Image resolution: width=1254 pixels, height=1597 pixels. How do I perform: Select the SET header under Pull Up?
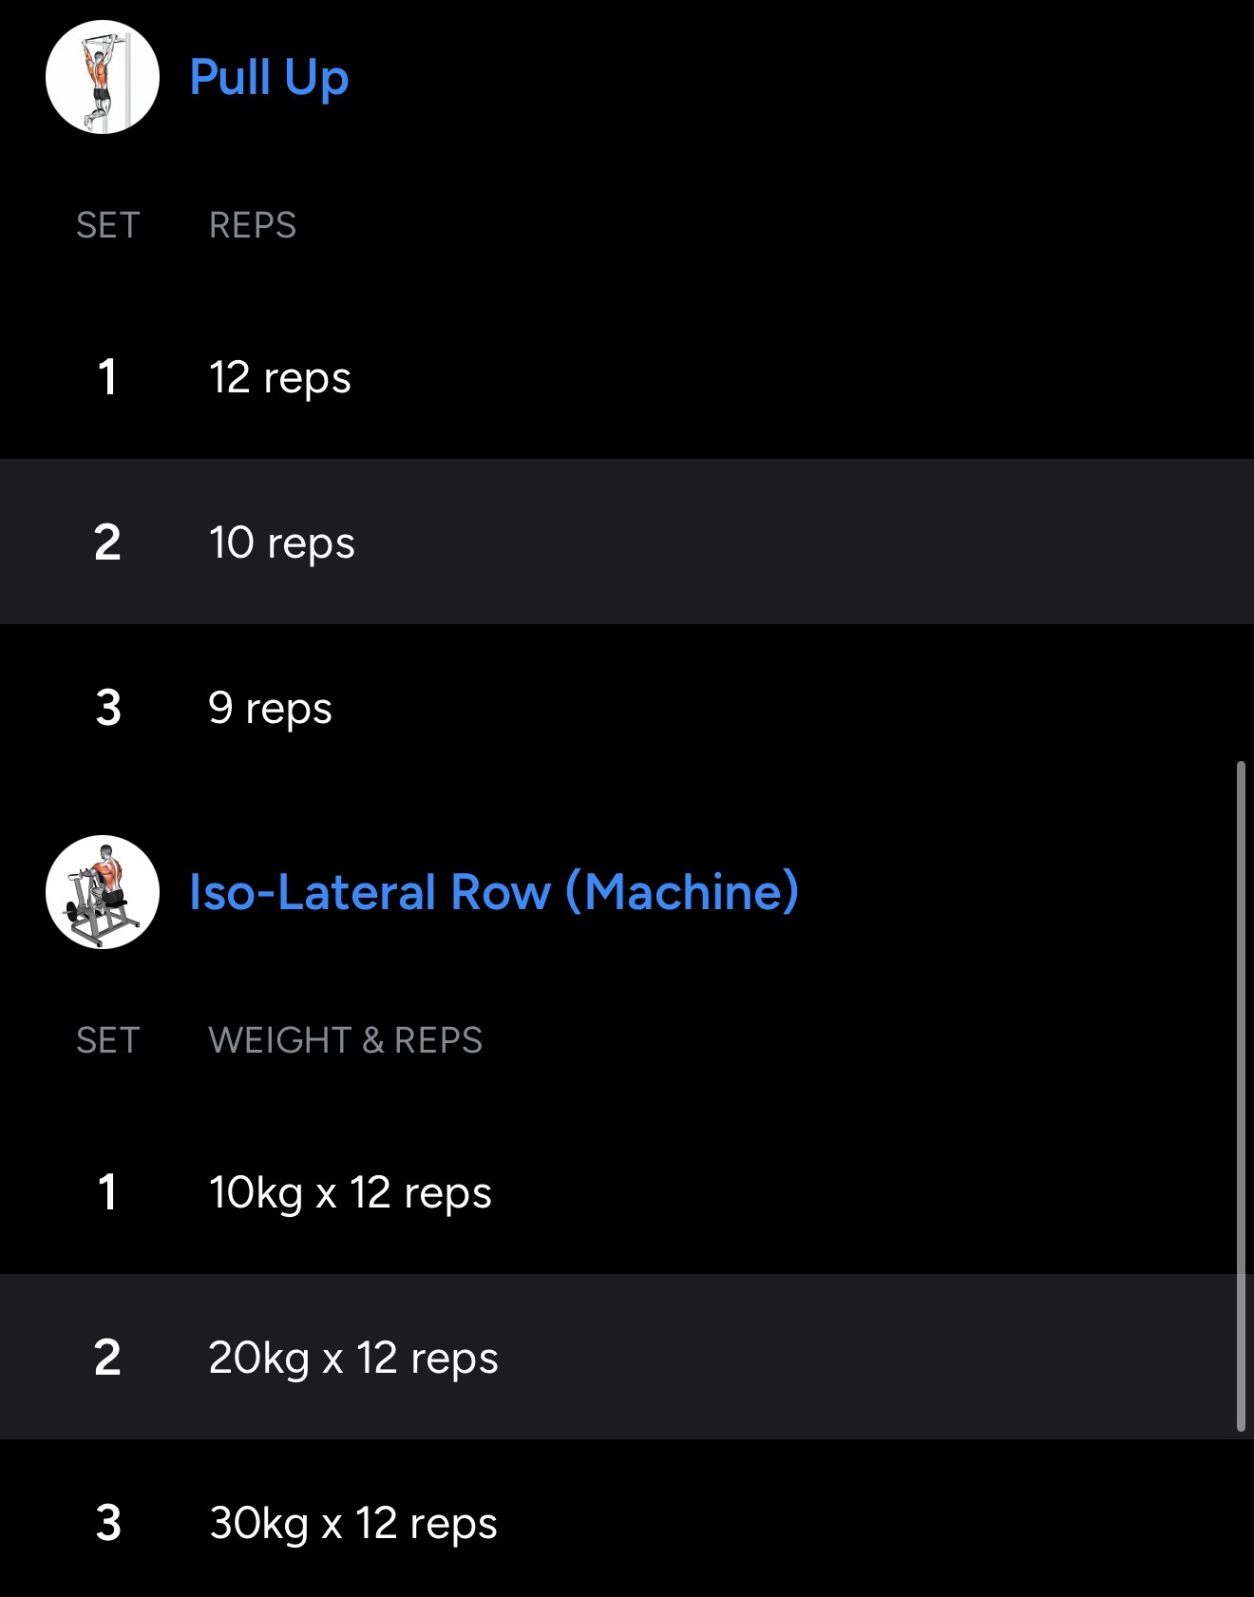108,225
